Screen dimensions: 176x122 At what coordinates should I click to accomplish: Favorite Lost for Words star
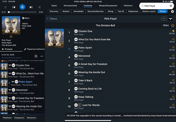173,105
